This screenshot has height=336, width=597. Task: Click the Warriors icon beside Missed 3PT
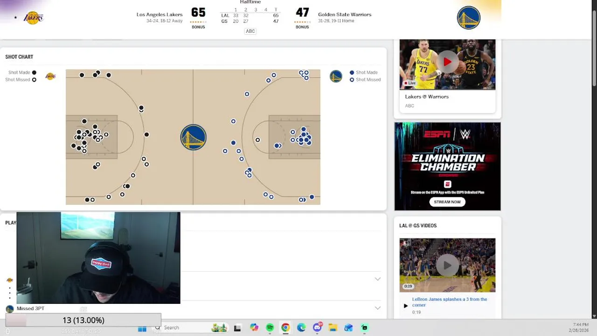click(x=9, y=308)
